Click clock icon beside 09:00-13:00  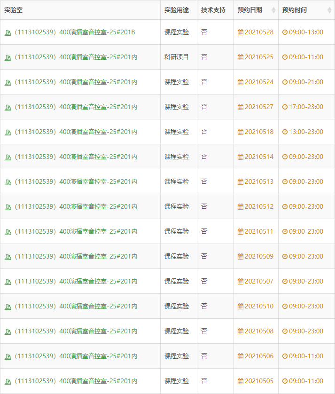click(x=285, y=32)
